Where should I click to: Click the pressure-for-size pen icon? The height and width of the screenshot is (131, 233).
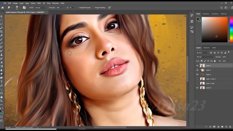click(110, 8)
